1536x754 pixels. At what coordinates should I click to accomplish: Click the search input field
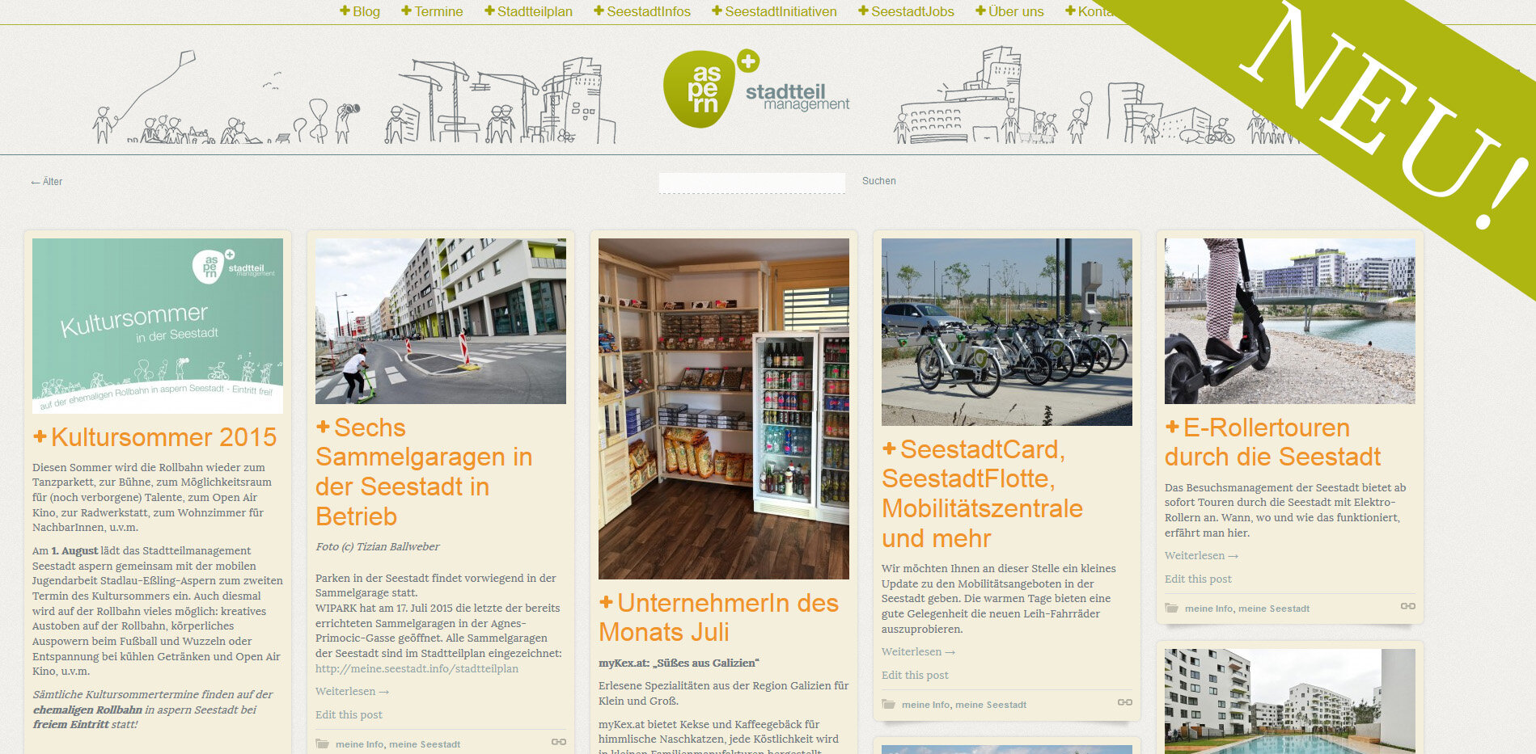point(751,183)
